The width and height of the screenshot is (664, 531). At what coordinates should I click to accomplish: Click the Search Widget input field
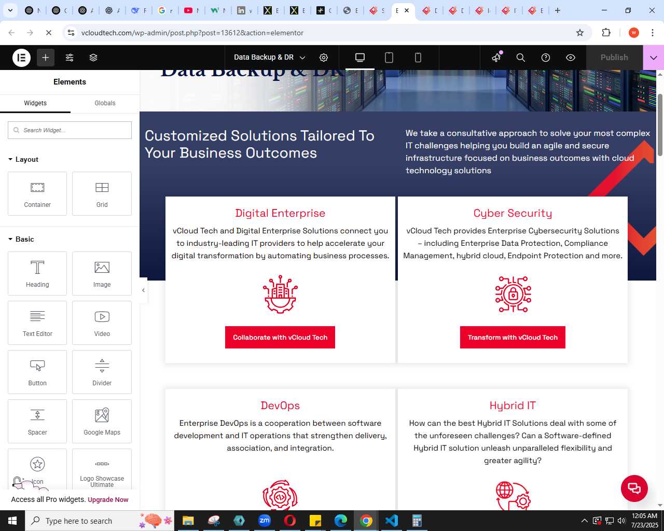pyautogui.click(x=70, y=130)
